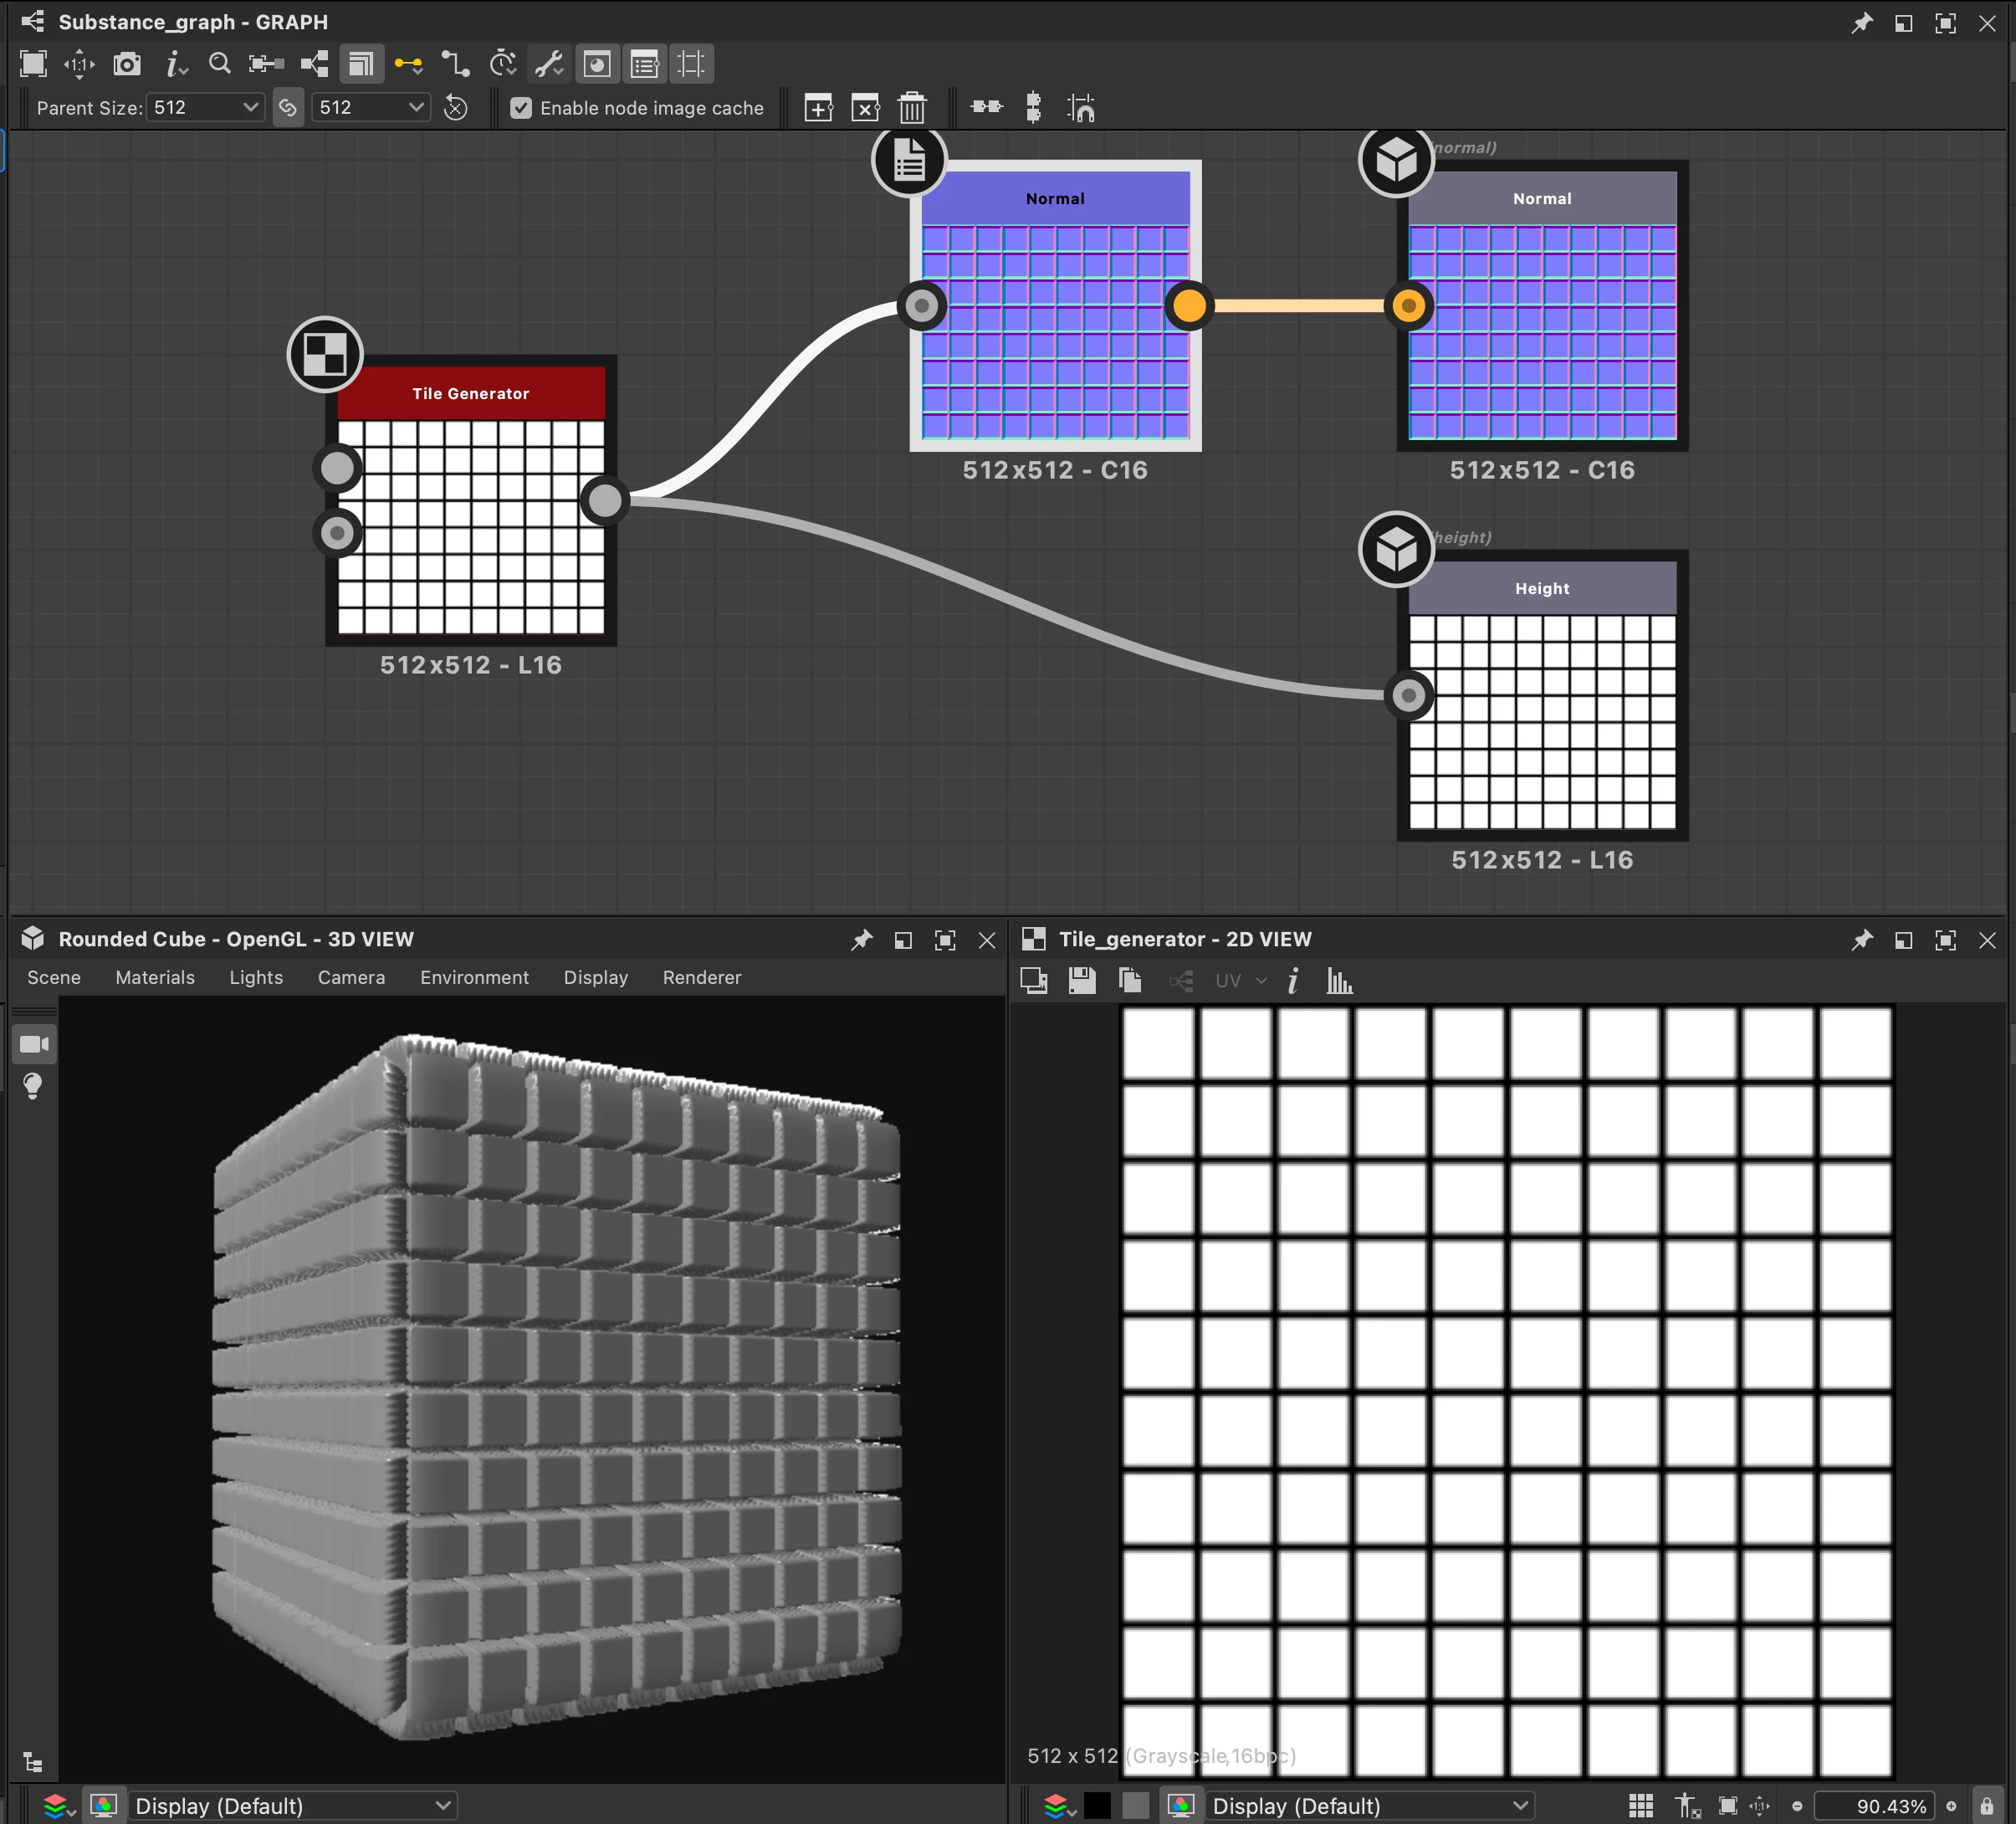Toggle the 2D view lock icon

(x=1987, y=1806)
